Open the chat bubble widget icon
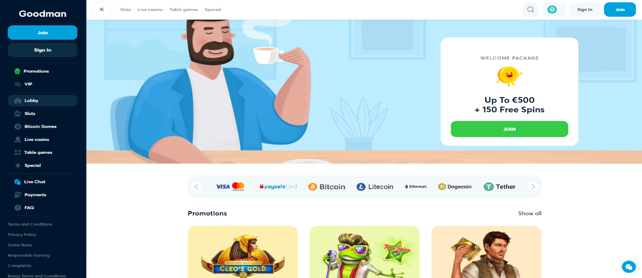 click(x=629, y=267)
